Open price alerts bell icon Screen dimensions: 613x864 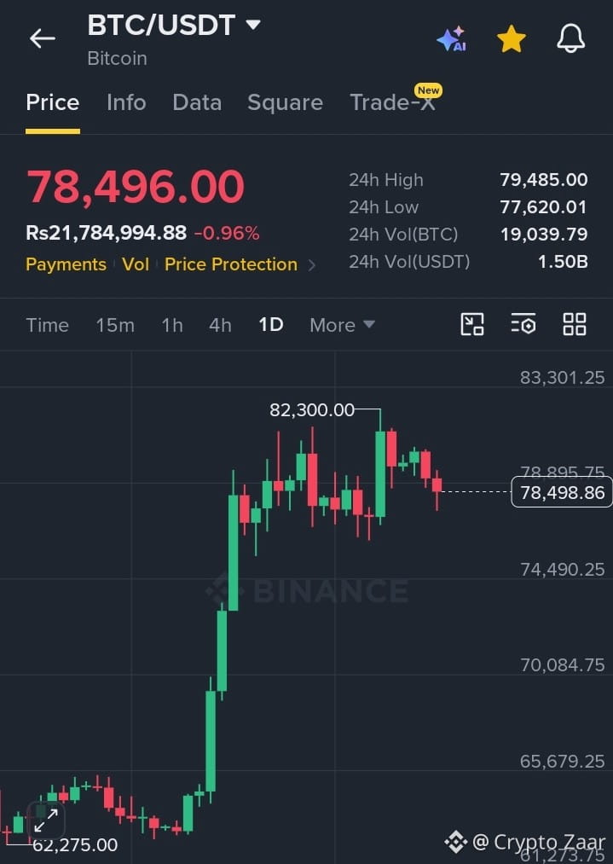[x=570, y=38]
